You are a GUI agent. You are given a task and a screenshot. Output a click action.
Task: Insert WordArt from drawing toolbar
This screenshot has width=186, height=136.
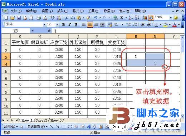click(x=89, y=127)
